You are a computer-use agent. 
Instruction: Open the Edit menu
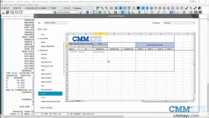(x=6, y=5)
